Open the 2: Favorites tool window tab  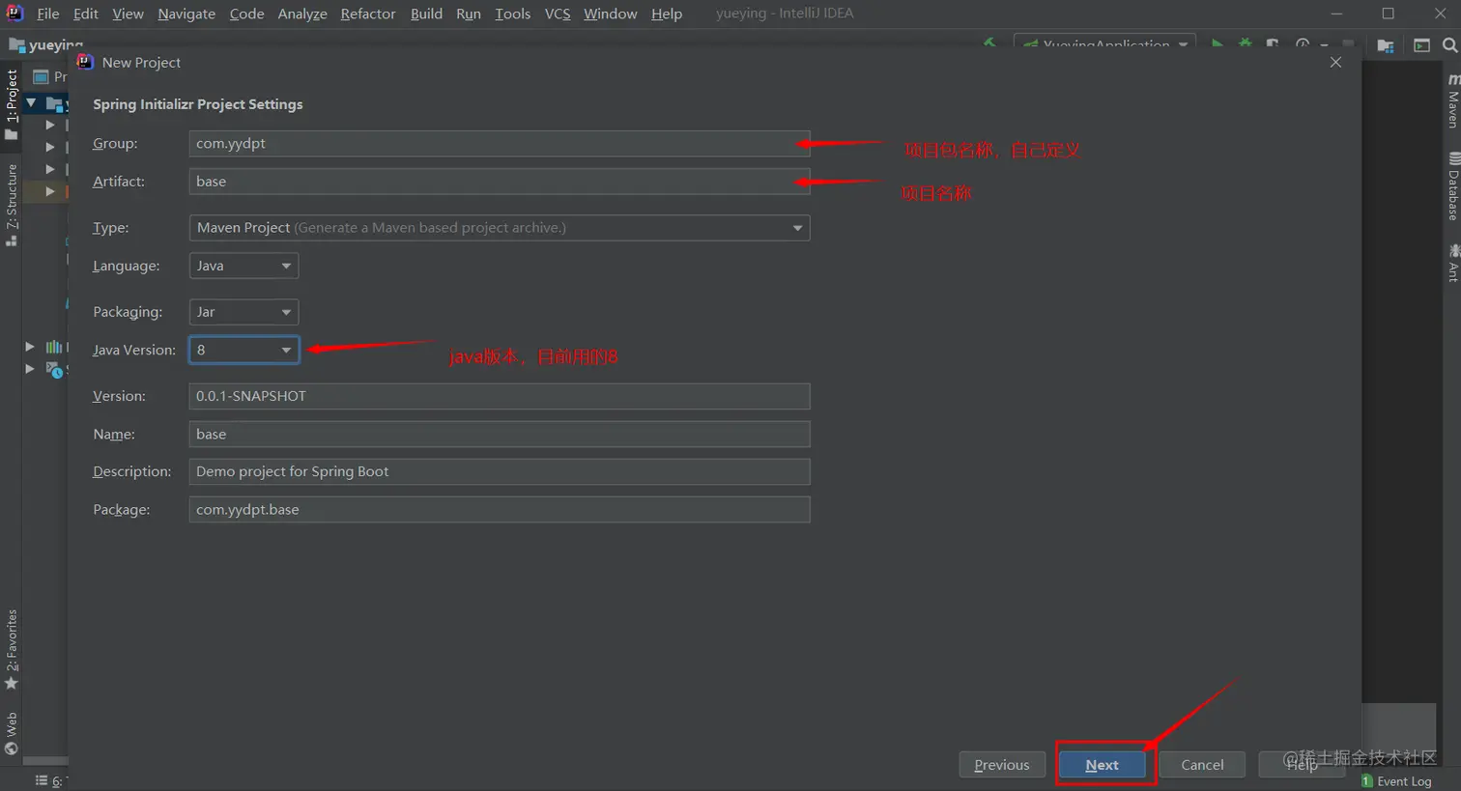11,649
